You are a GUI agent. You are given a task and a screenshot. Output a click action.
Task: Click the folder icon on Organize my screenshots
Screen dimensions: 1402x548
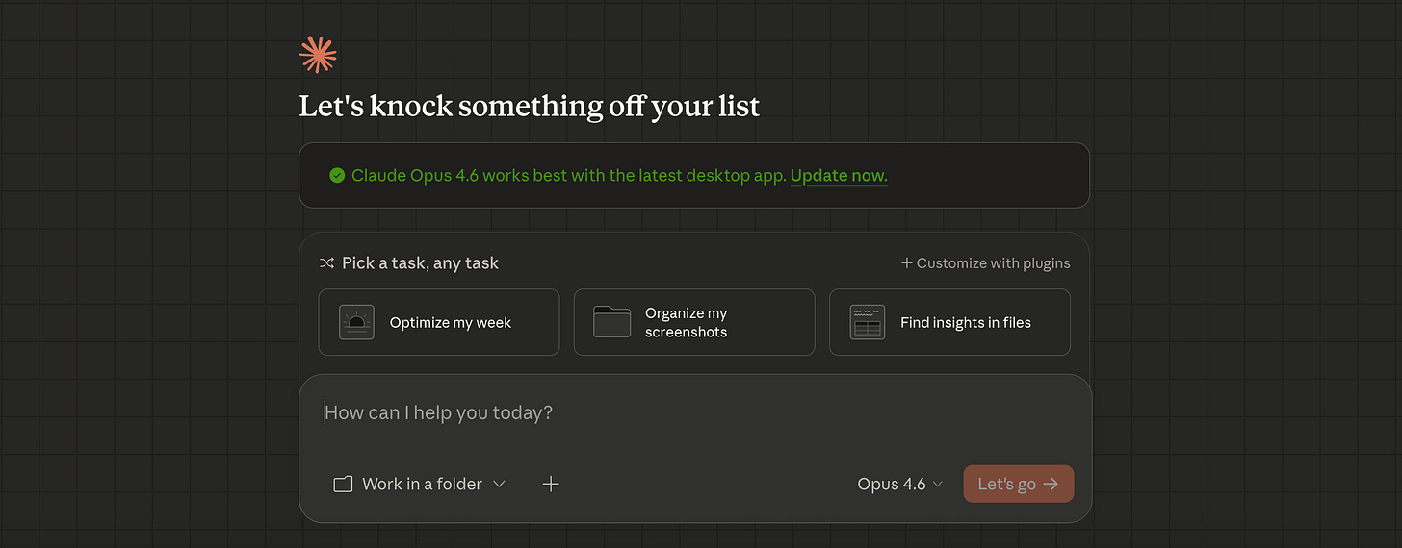(x=611, y=322)
